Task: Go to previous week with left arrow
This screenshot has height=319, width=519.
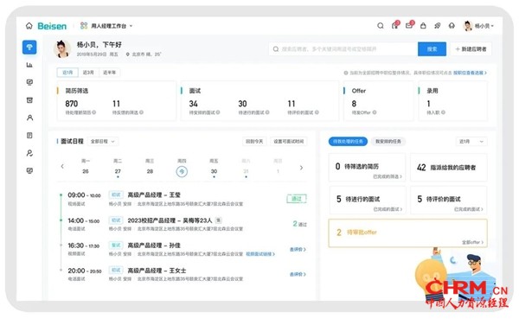Action: pyautogui.click(x=62, y=167)
